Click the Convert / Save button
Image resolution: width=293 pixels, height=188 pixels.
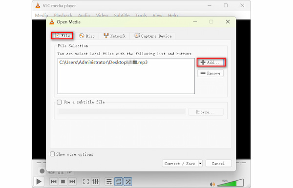coord(180,164)
